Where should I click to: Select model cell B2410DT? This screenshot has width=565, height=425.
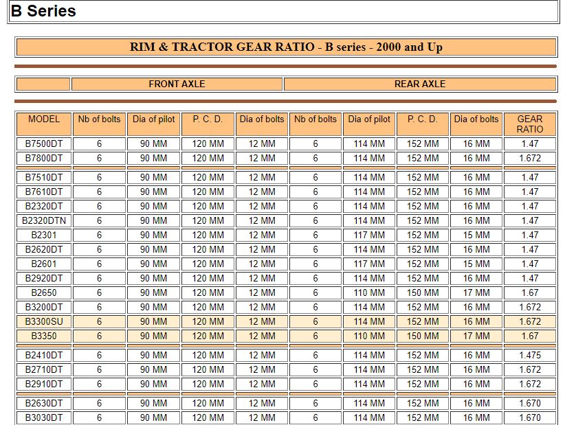point(44,355)
